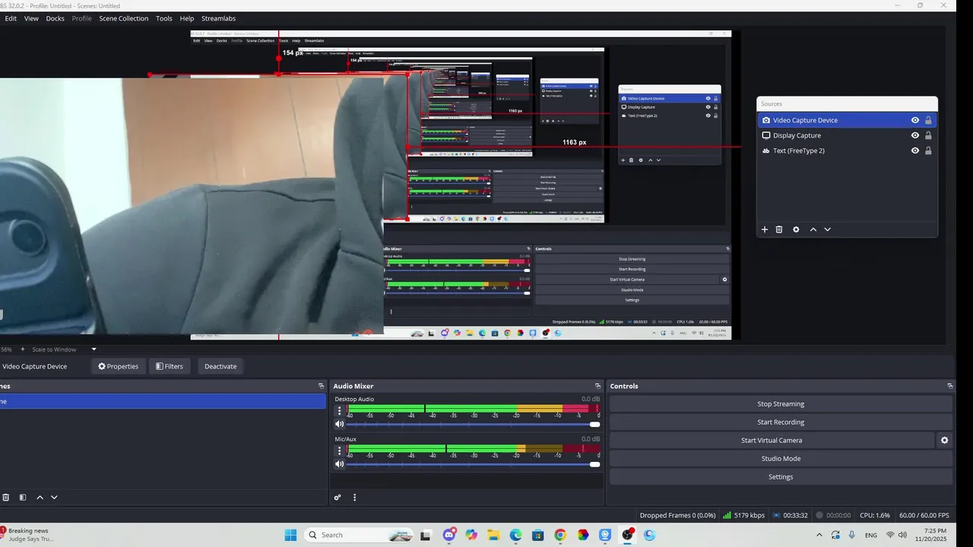Click the Text (FreeType 2) source icon
Screen dimensions: 973x547
(x=766, y=150)
